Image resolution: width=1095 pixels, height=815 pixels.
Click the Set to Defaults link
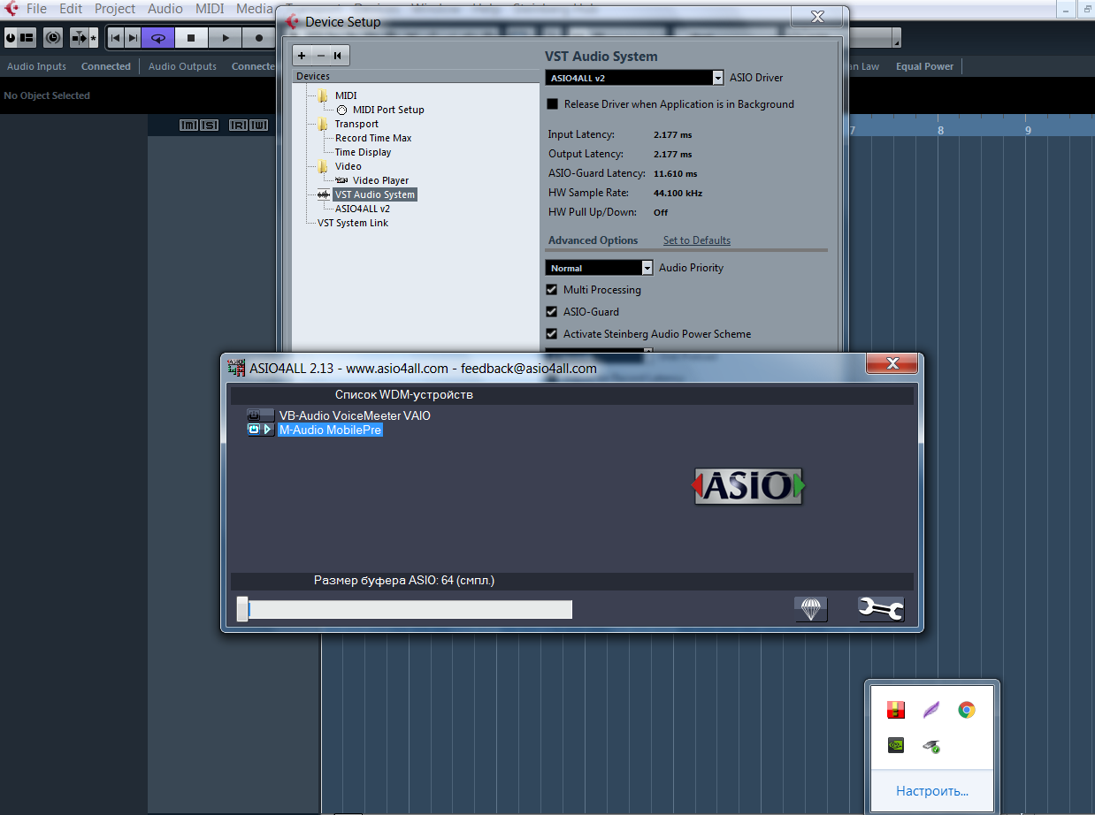pos(697,240)
